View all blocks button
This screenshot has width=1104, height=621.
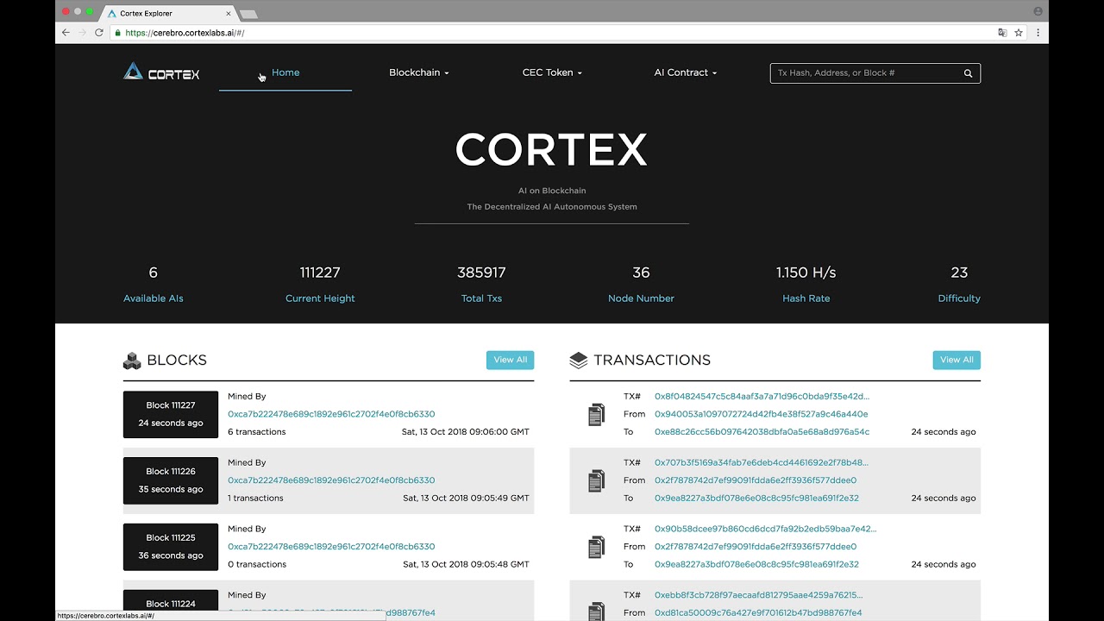(x=510, y=360)
